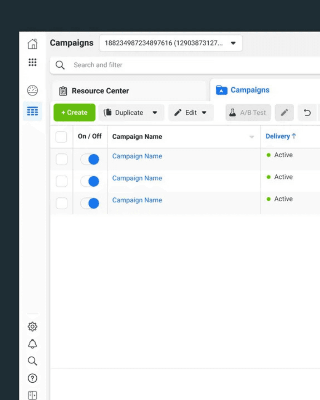The height and width of the screenshot is (400, 320).
Task: Click the On / Off column header
Action: pos(89,136)
